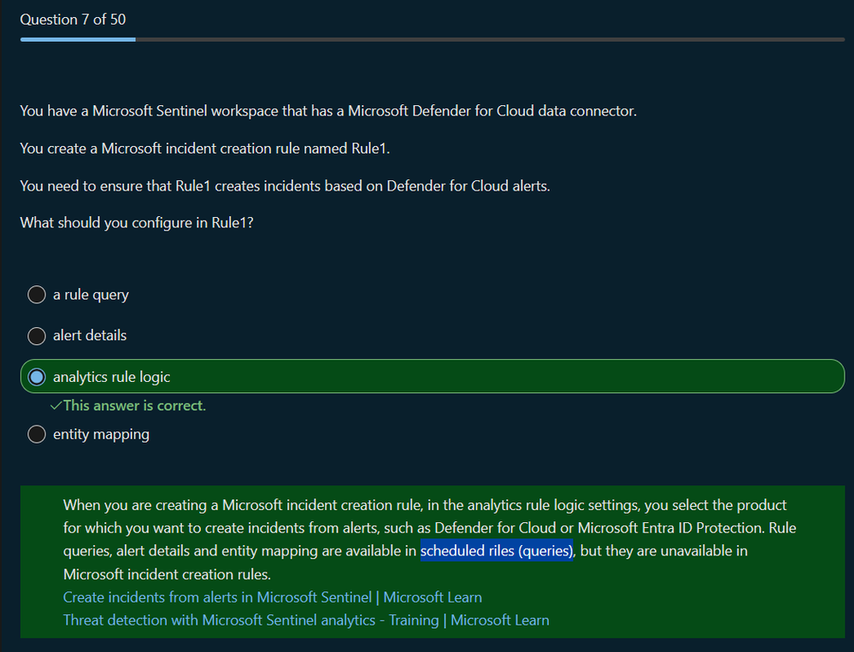Pick the 'entity mapping' radio button
This screenshot has width=854, height=652.
pos(37,434)
